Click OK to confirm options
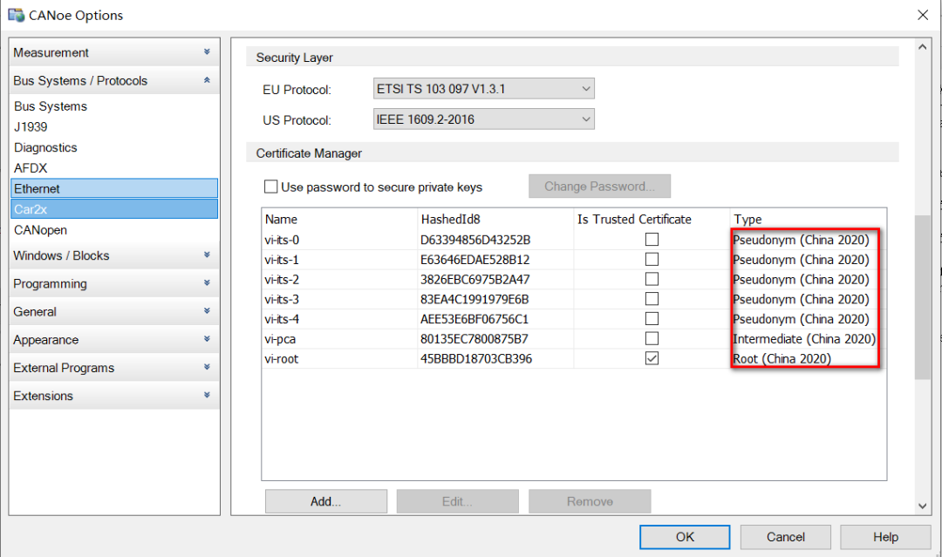The height and width of the screenshot is (557, 942). (684, 537)
